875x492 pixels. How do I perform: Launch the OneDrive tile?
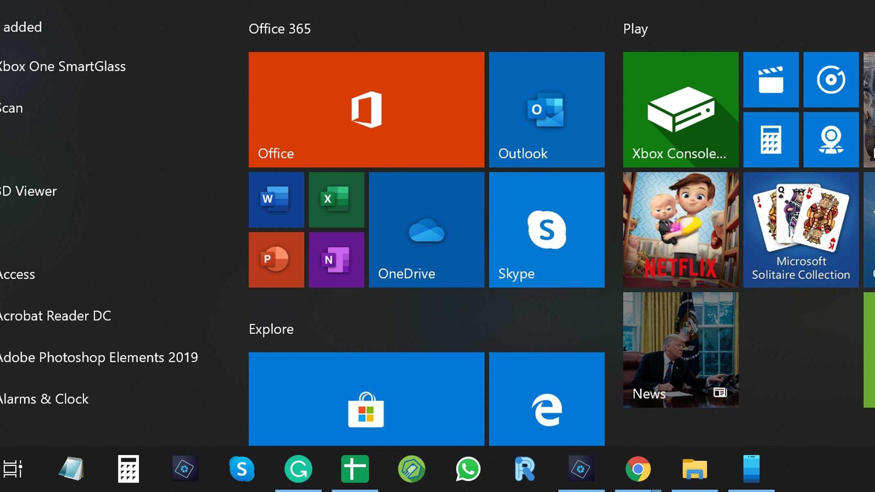point(427,230)
